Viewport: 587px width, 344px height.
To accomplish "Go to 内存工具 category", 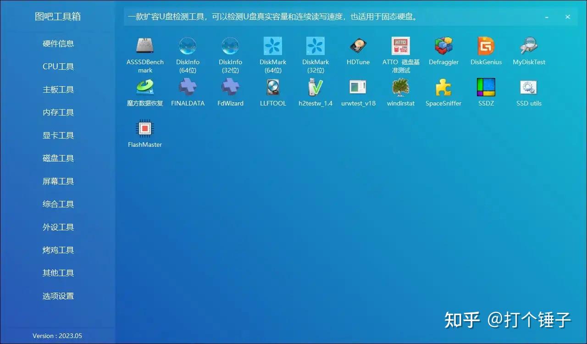I will (58, 112).
